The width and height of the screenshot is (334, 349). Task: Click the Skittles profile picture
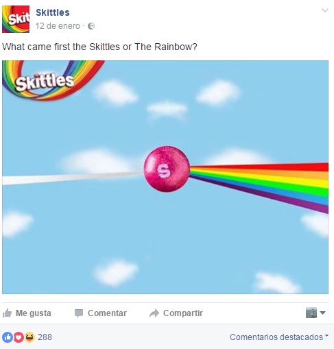pos(16,19)
